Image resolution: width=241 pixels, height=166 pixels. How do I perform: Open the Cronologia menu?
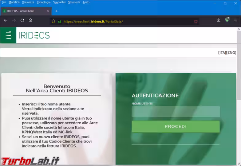click(x=44, y=2)
